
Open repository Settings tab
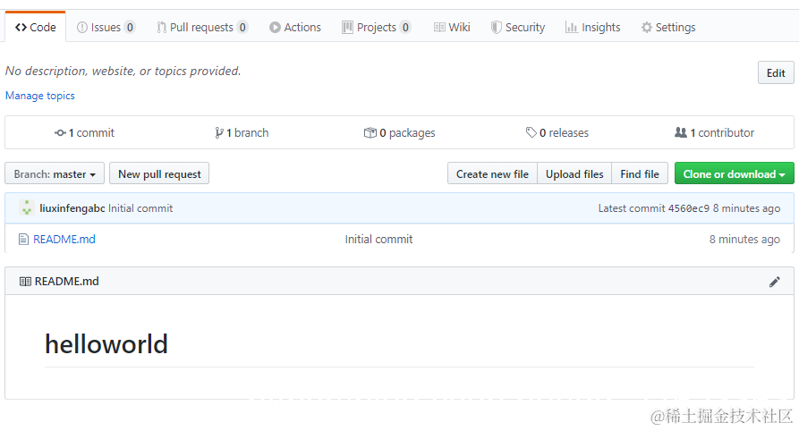[668, 27]
